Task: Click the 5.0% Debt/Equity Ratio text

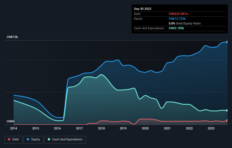Action: tap(185, 23)
